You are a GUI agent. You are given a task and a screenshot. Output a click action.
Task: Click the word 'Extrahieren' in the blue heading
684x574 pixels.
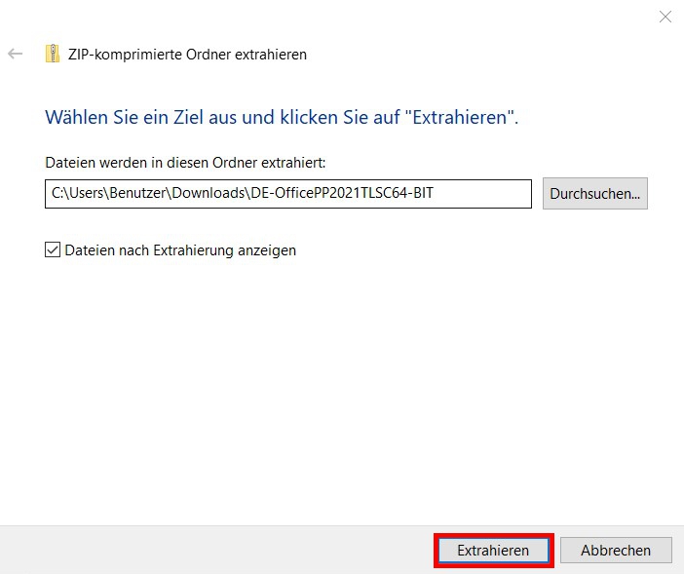pyautogui.click(x=464, y=118)
